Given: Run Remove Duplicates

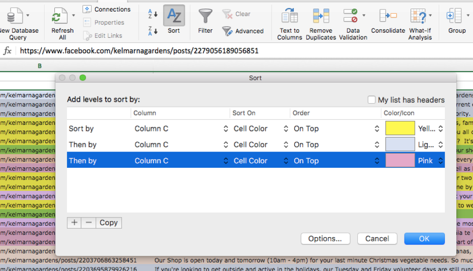Looking at the screenshot, I should (x=321, y=24).
